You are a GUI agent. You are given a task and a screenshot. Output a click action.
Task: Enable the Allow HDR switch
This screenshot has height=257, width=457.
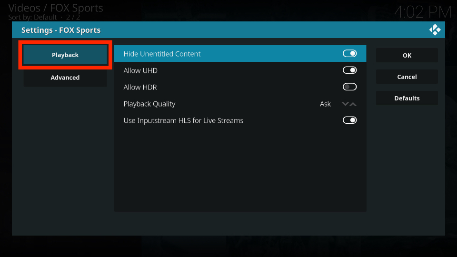point(349,87)
